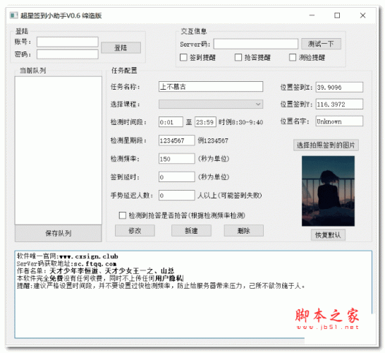Maximize the 超星签到小助手 window
This screenshot has height=353, width=385.
pyautogui.click(x=337, y=16)
